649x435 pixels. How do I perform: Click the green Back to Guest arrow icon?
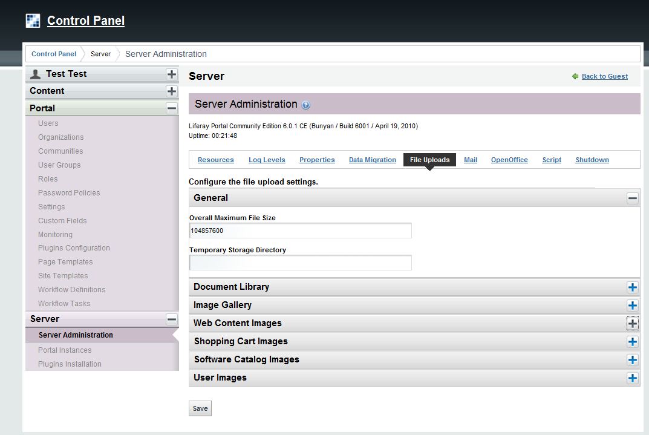(575, 77)
